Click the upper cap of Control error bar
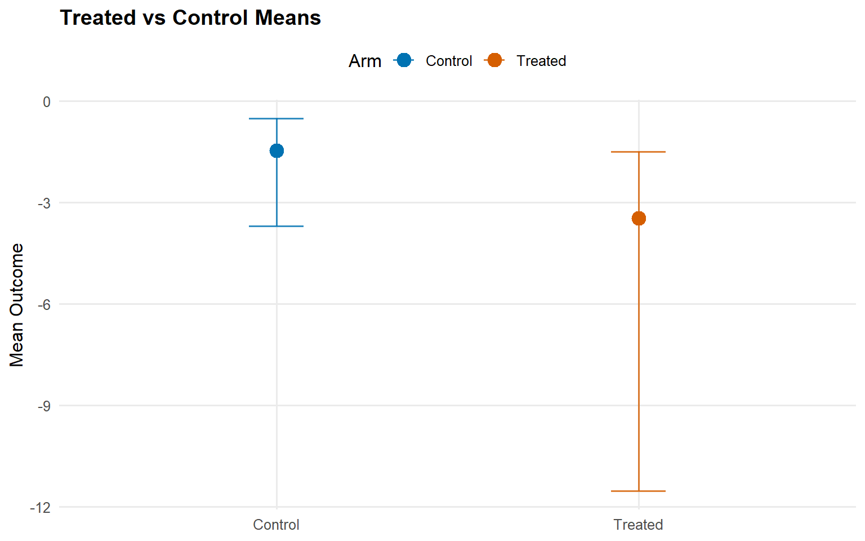The width and height of the screenshot is (865, 541). [277, 119]
